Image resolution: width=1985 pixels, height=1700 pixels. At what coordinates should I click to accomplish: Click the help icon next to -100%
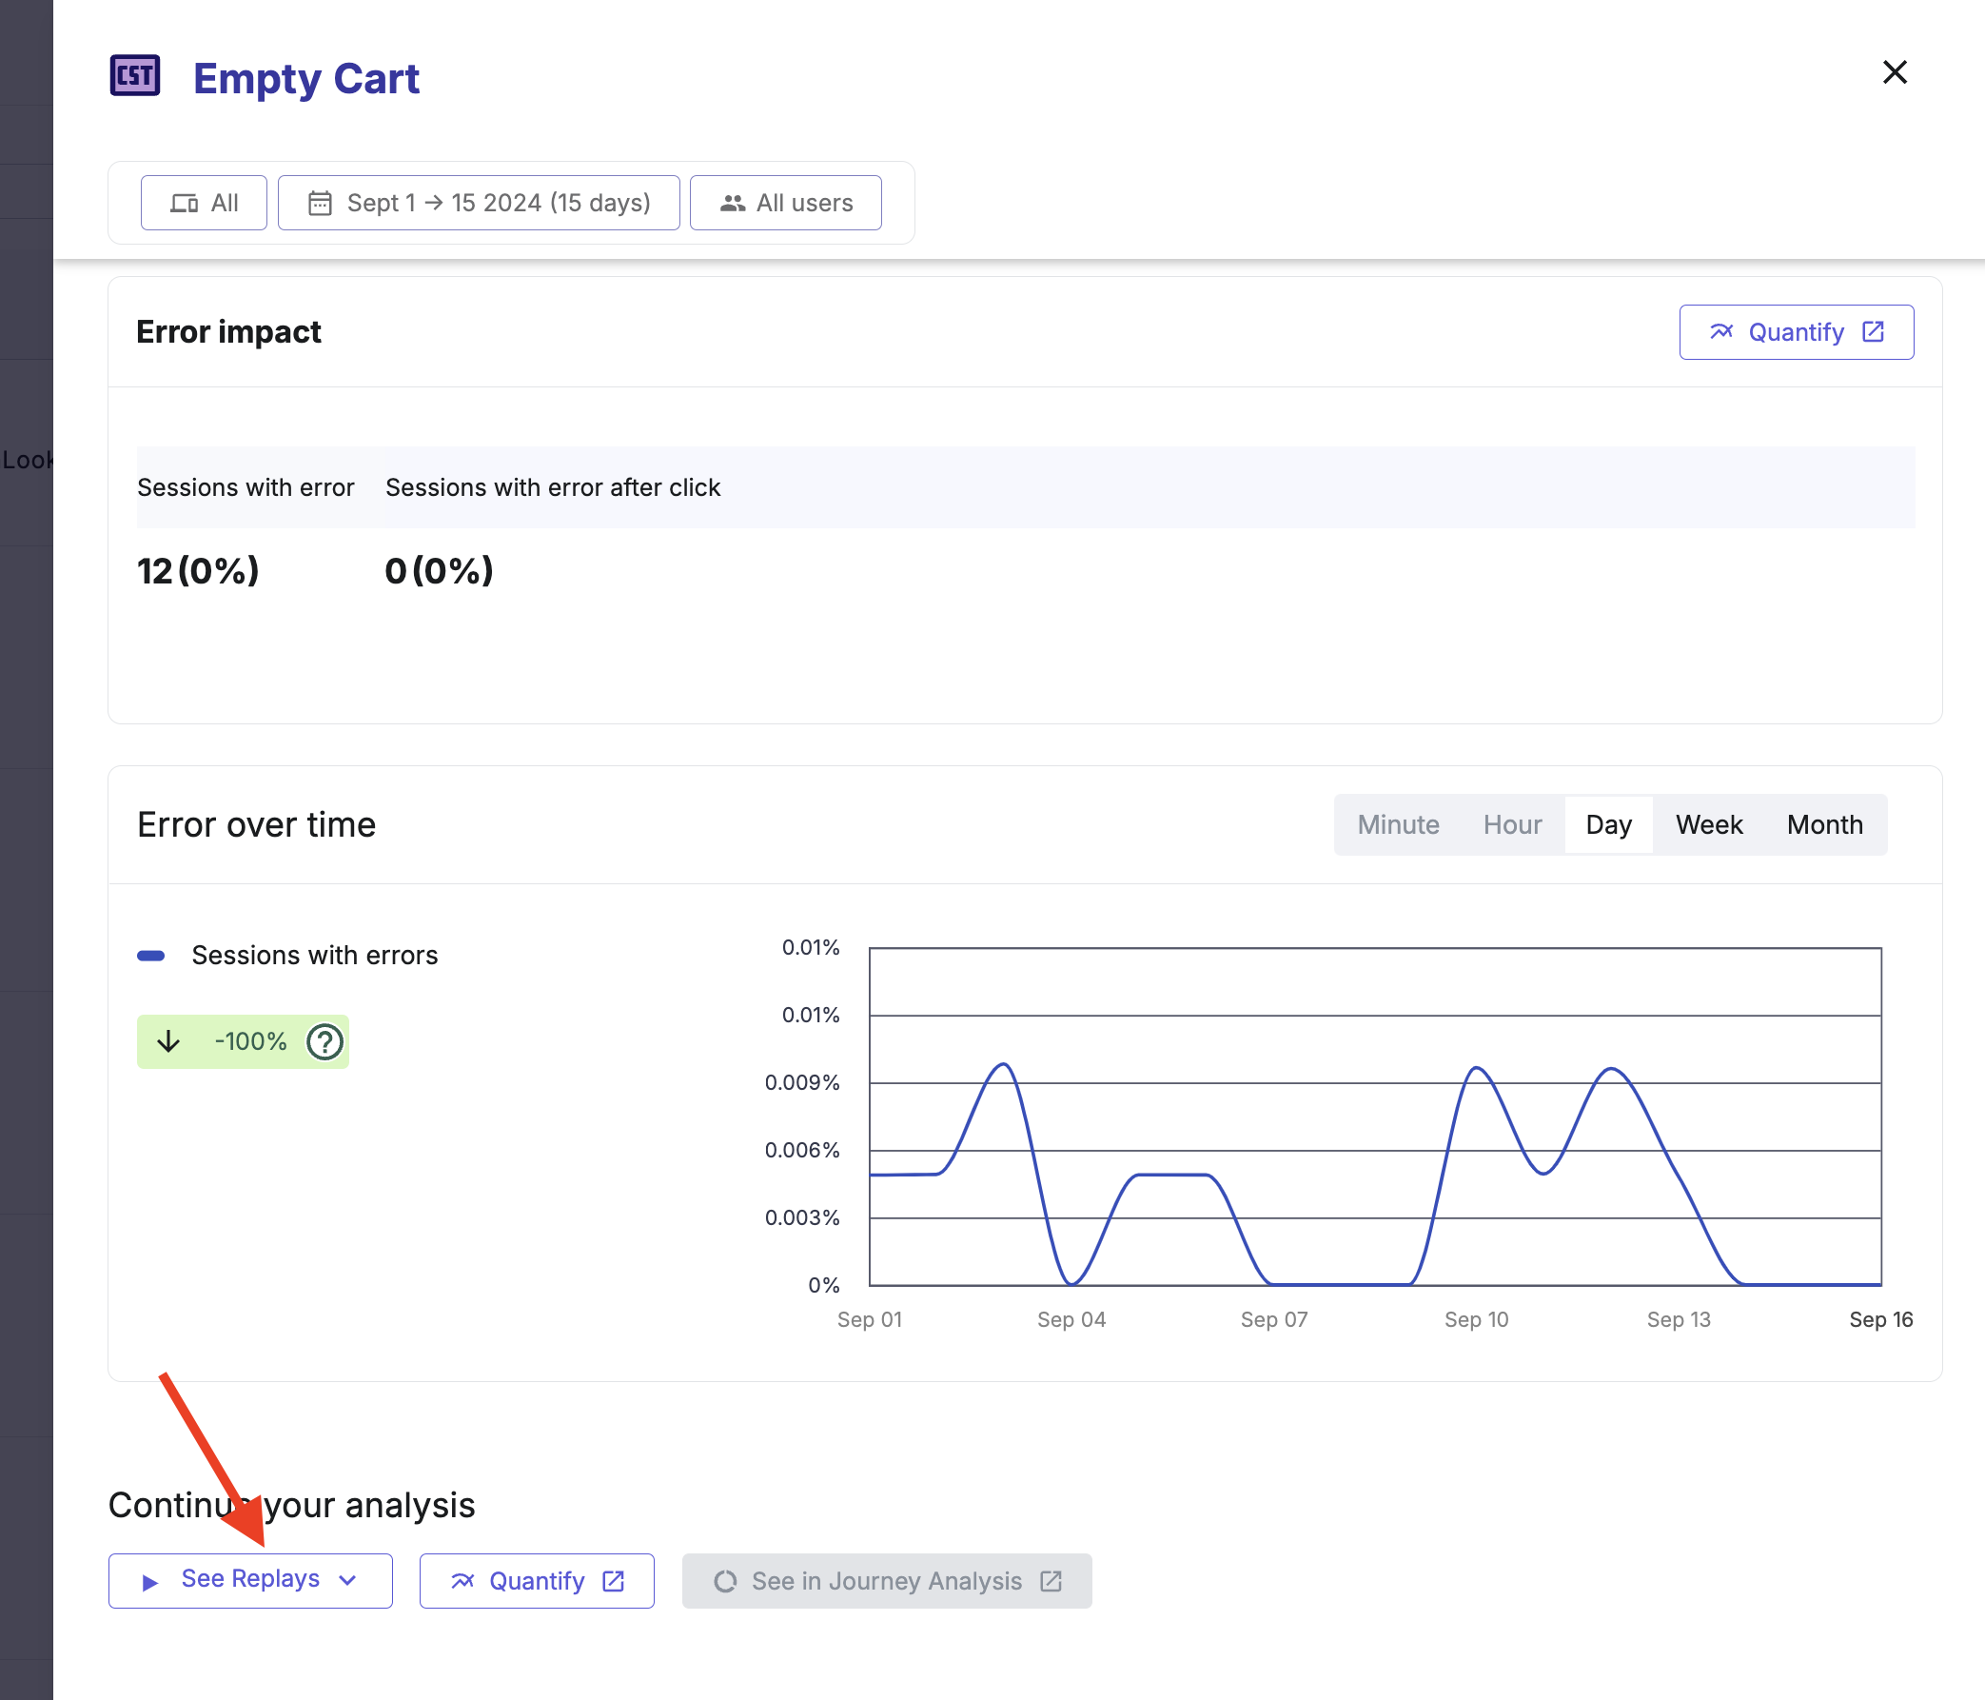[324, 1041]
